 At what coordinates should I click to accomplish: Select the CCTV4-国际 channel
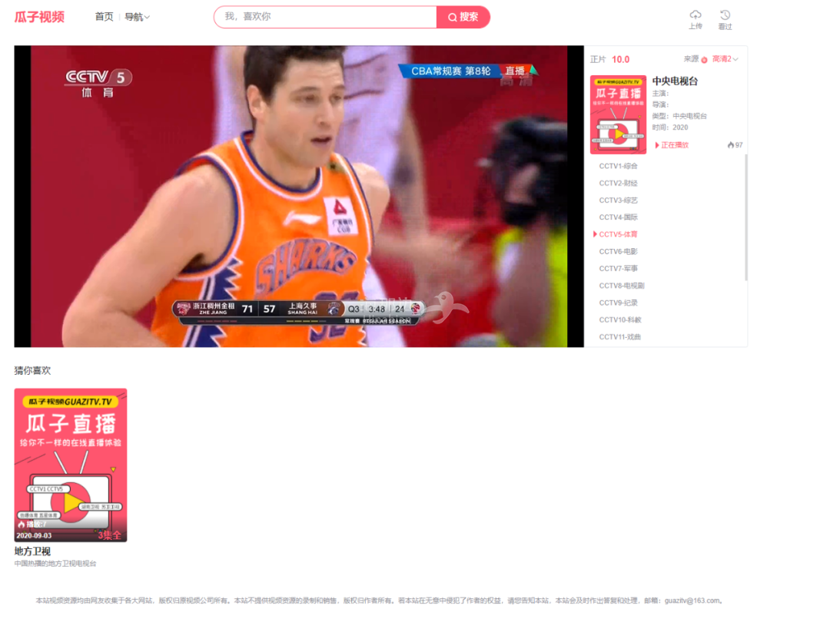pos(618,217)
